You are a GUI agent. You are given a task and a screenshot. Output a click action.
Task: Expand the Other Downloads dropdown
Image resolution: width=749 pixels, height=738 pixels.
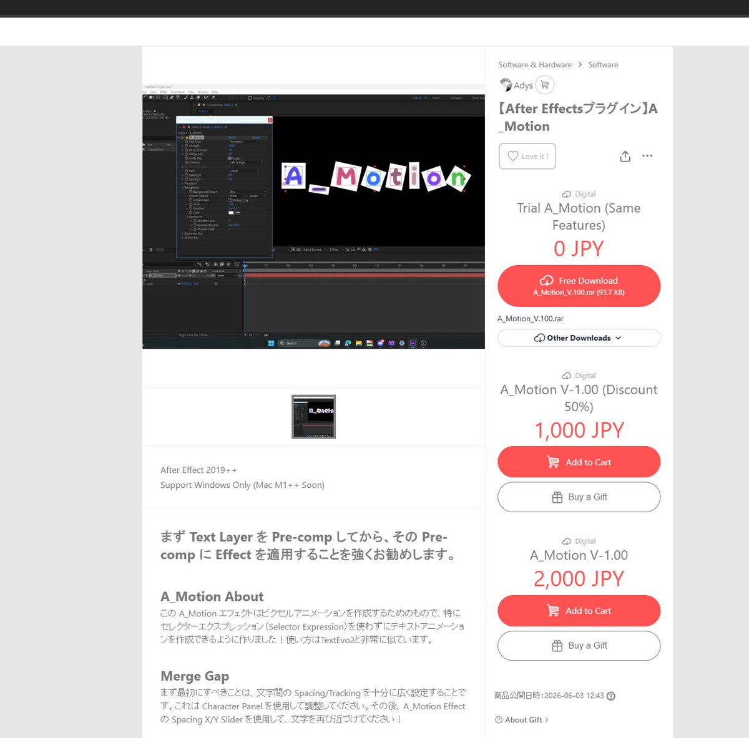579,338
